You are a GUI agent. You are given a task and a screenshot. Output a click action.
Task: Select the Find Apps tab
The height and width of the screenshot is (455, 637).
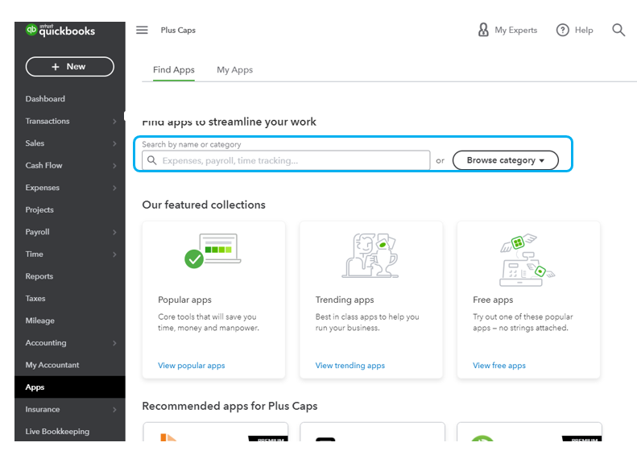(174, 70)
